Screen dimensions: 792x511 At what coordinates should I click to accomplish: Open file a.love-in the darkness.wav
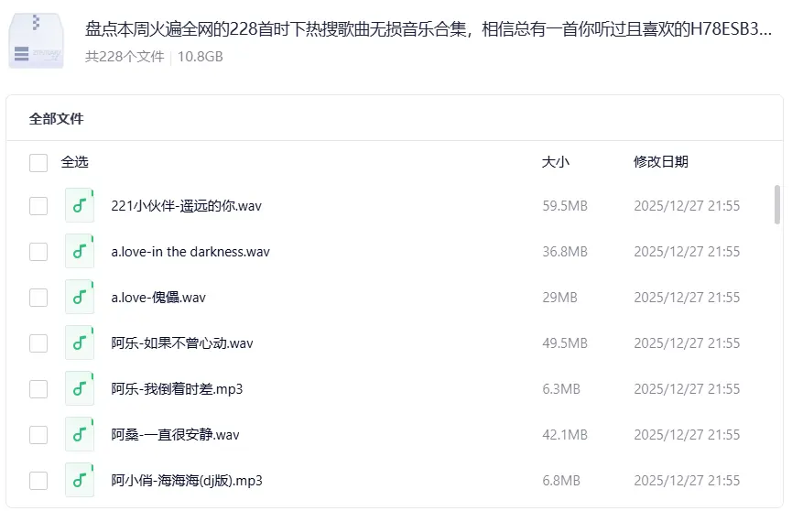190,252
